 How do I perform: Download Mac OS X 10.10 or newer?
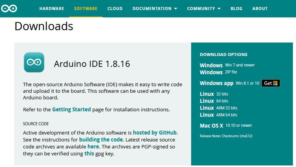[226, 126]
